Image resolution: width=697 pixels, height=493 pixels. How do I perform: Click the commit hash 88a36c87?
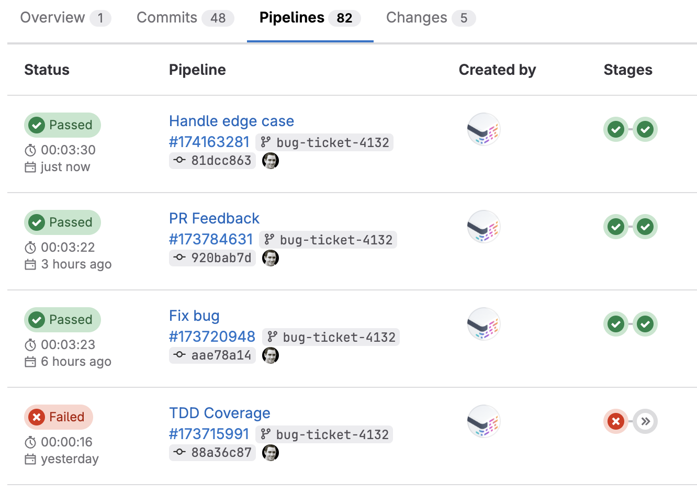pos(222,452)
